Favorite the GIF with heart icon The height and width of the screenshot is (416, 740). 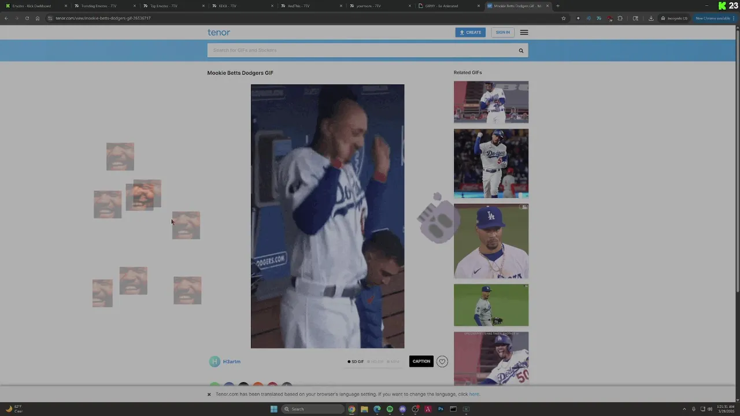coord(442,362)
